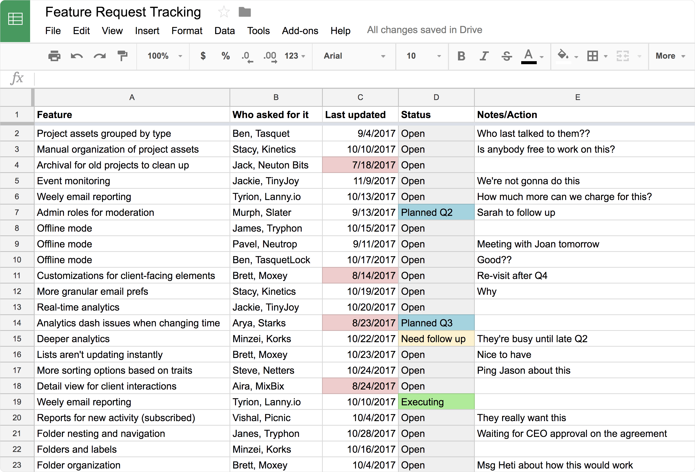The height and width of the screenshot is (472, 695).
Task: Open the More toolbar dropdown
Action: click(x=670, y=56)
